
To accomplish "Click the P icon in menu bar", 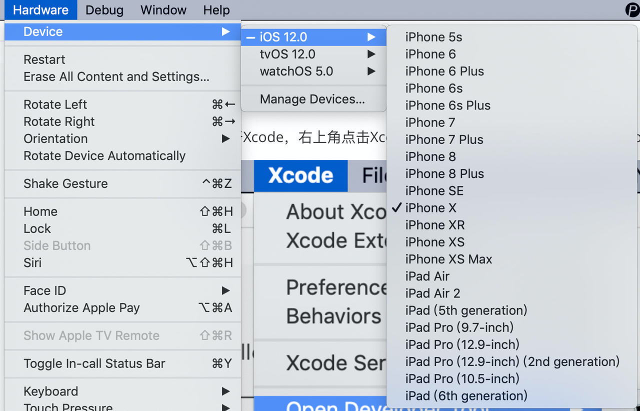I will coord(632,9).
